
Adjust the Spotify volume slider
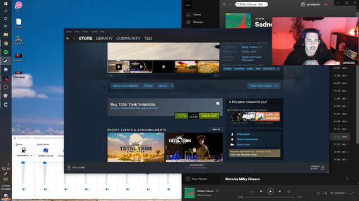coord(342,193)
